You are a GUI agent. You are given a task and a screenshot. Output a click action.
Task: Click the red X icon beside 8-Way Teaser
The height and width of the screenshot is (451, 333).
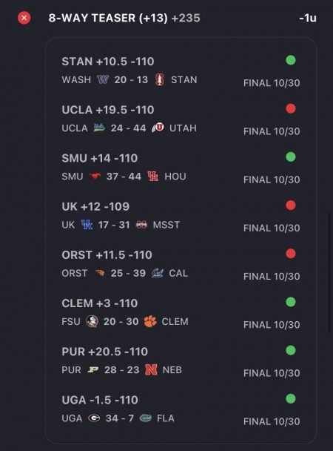click(x=24, y=18)
